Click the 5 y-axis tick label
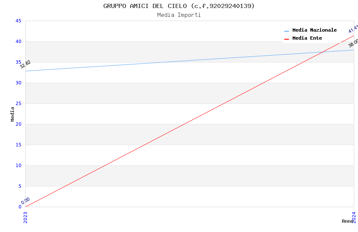The width and height of the screenshot is (358, 232). 20,186
